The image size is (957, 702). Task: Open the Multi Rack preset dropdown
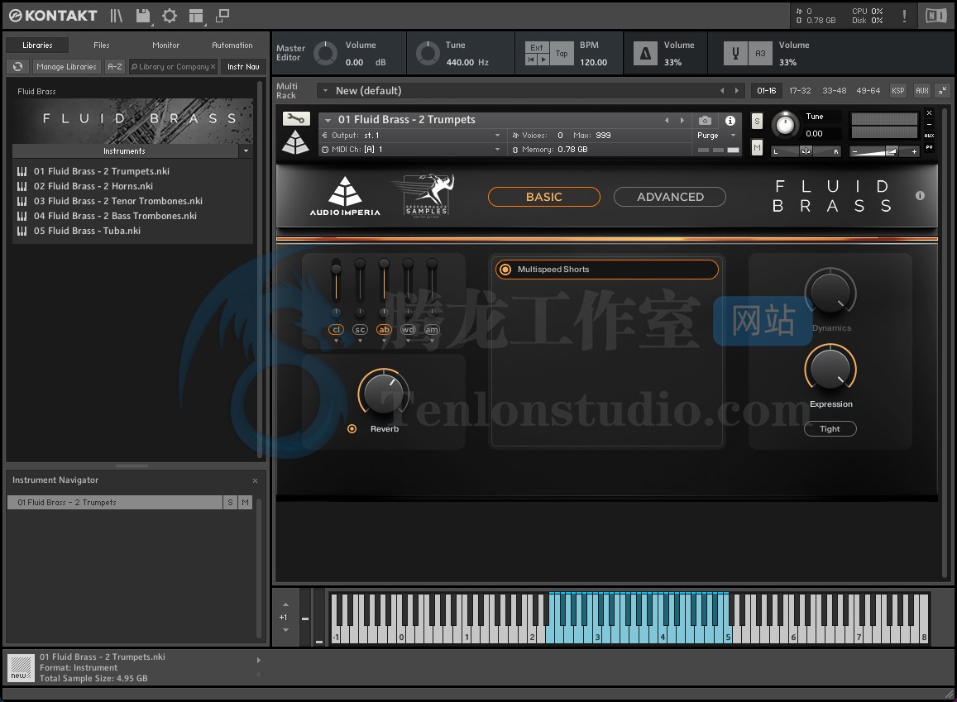(x=325, y=91)
